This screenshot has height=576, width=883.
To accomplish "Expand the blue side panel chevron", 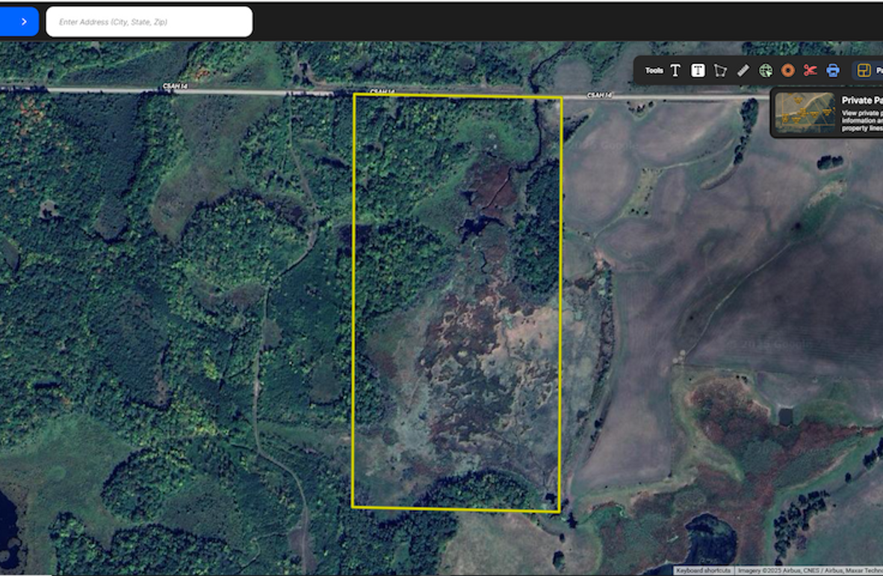I will [x=22, y=22].
